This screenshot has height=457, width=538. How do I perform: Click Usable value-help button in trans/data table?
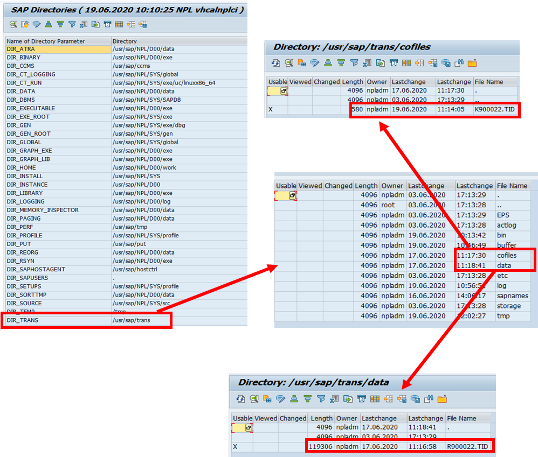(x=249, y=428)
